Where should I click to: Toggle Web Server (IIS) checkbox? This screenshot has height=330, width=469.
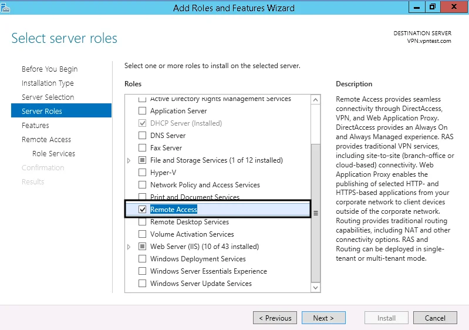click(x=143, y=247)
